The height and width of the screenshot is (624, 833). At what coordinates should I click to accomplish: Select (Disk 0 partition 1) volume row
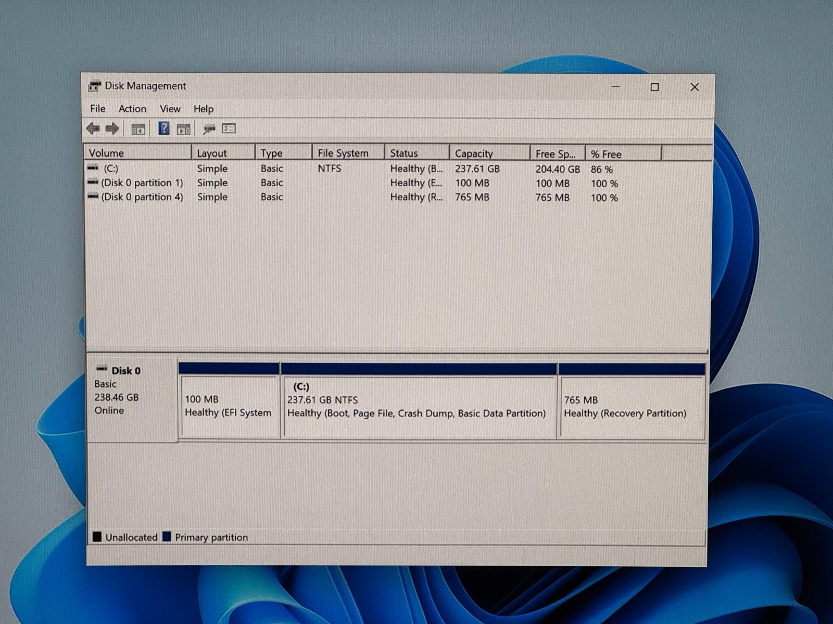(142, 183)
